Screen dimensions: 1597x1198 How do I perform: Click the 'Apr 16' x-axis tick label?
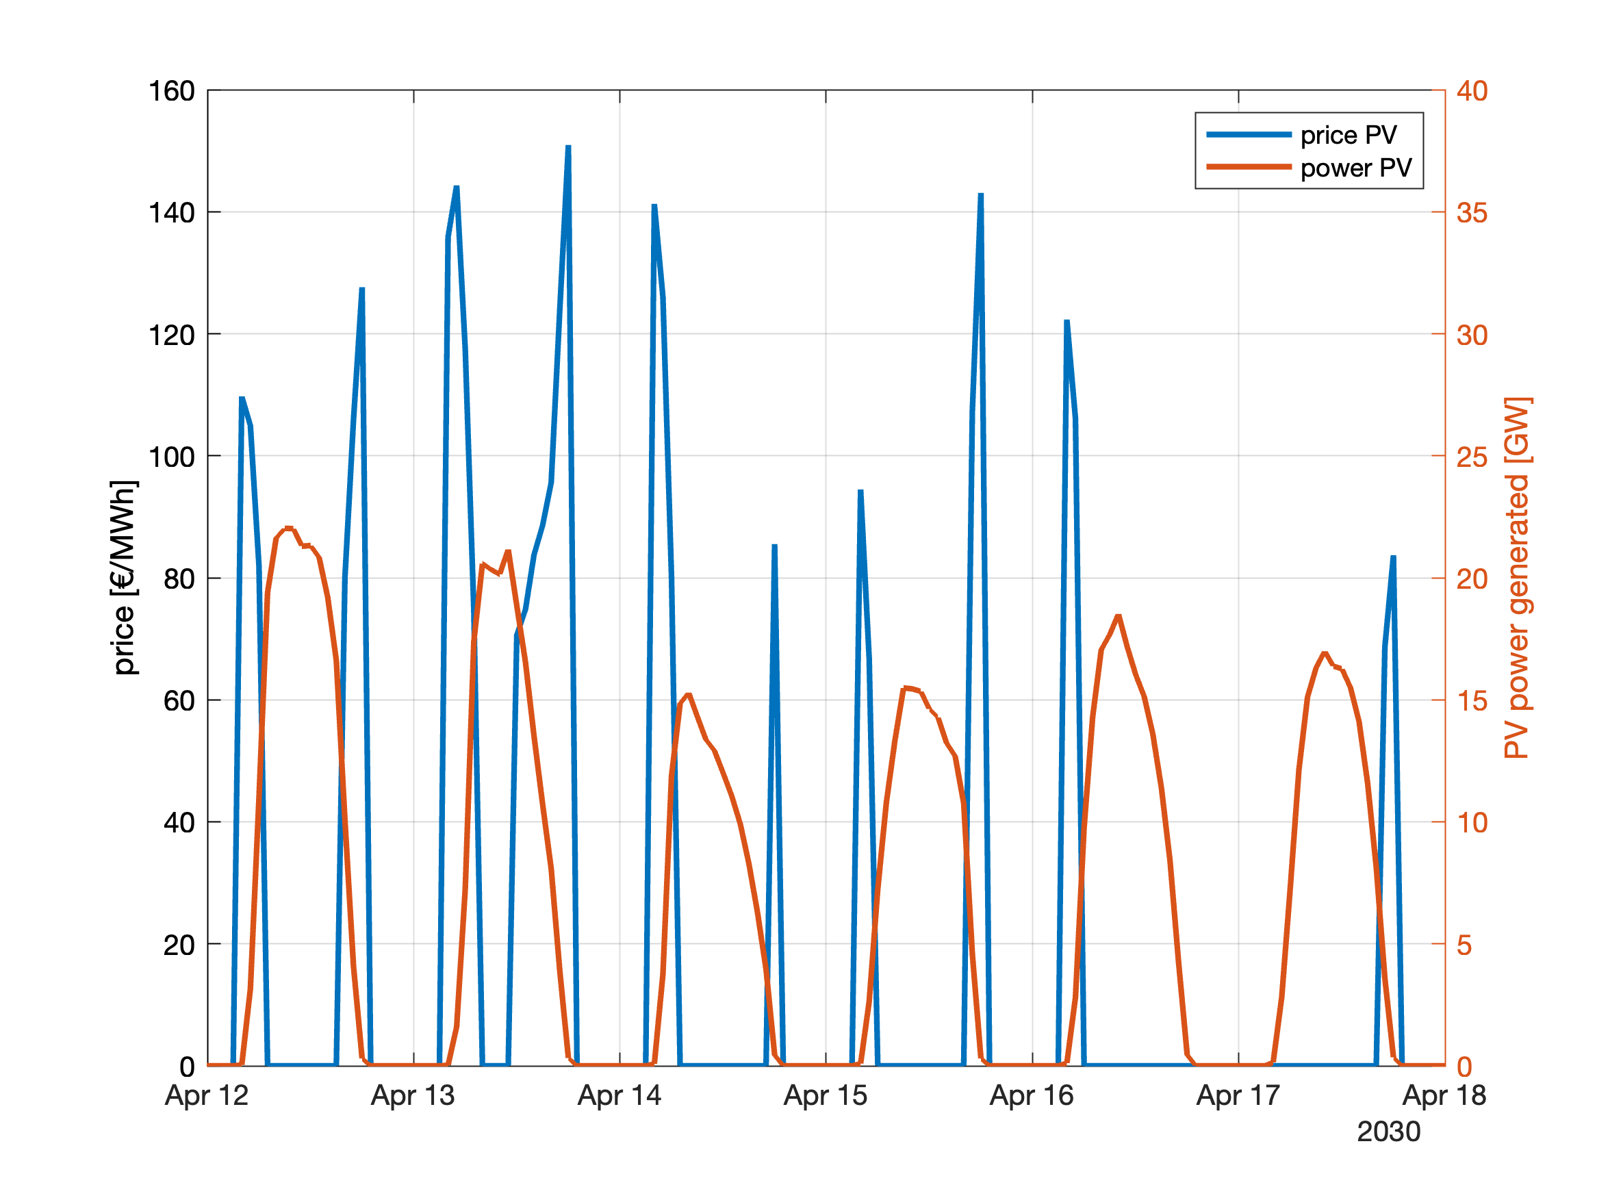click(1032, 1095)
